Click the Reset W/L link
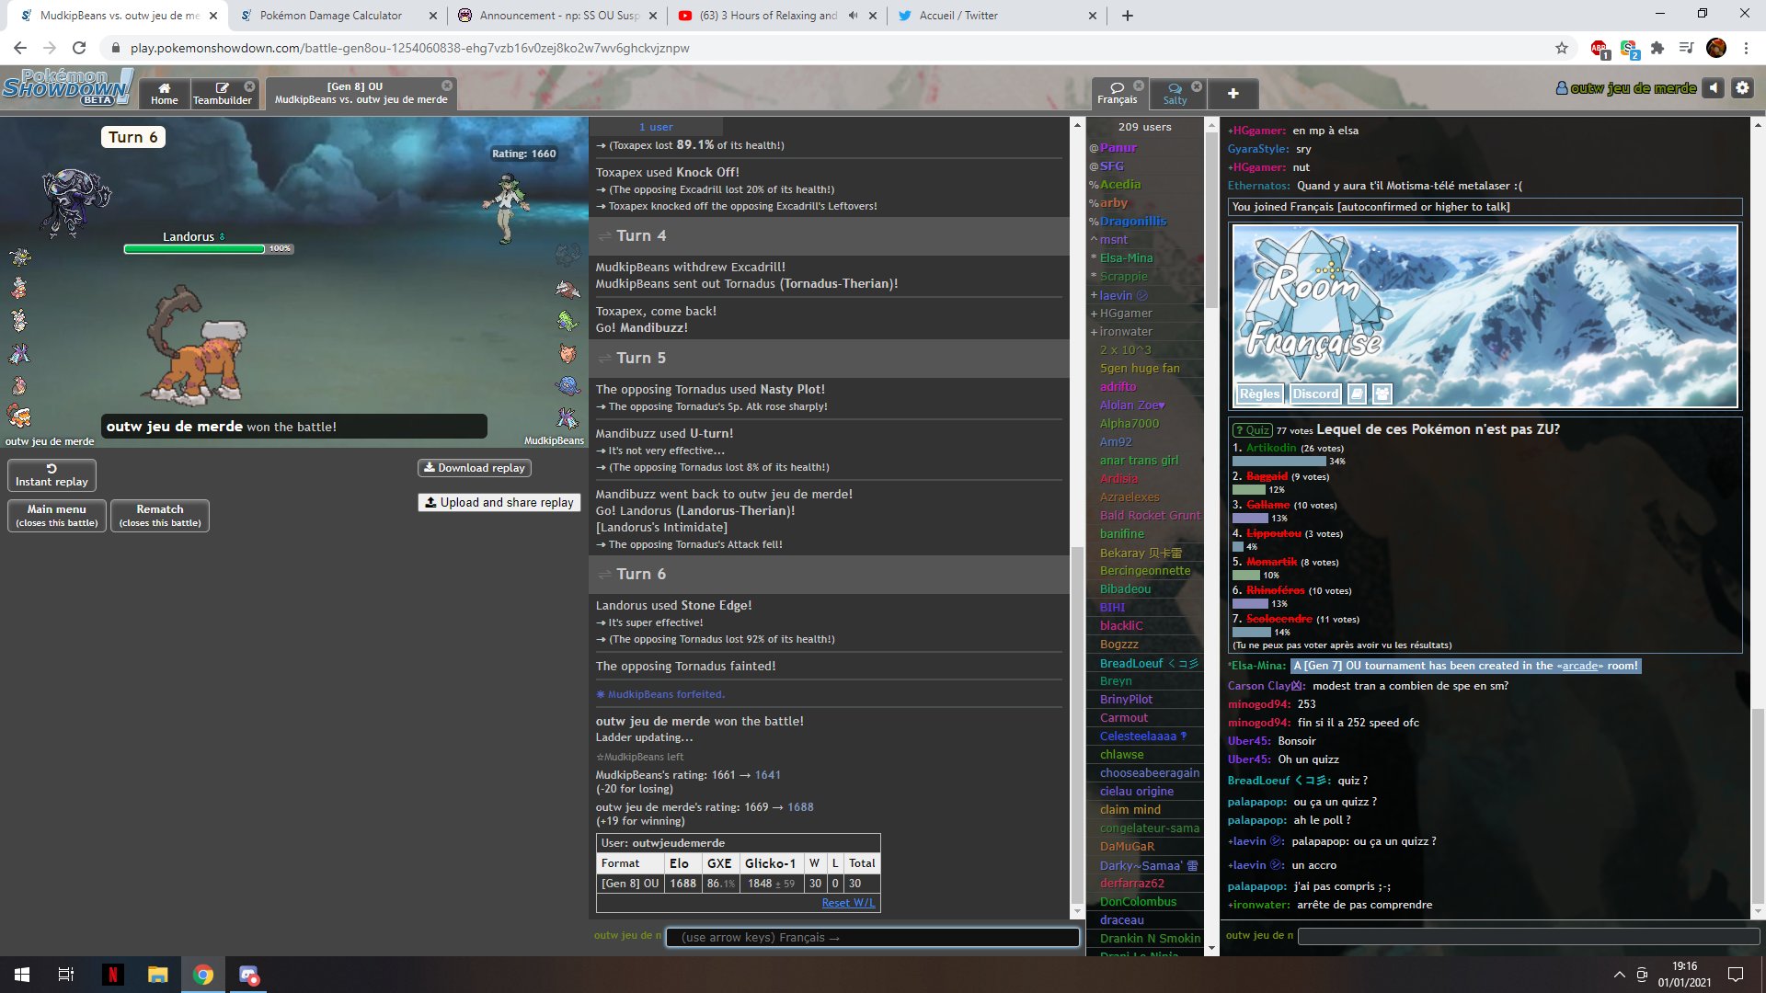 point(848,903)
